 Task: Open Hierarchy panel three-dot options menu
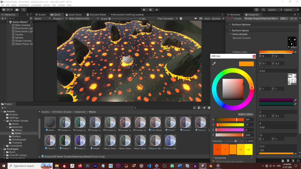click(31, 15)
